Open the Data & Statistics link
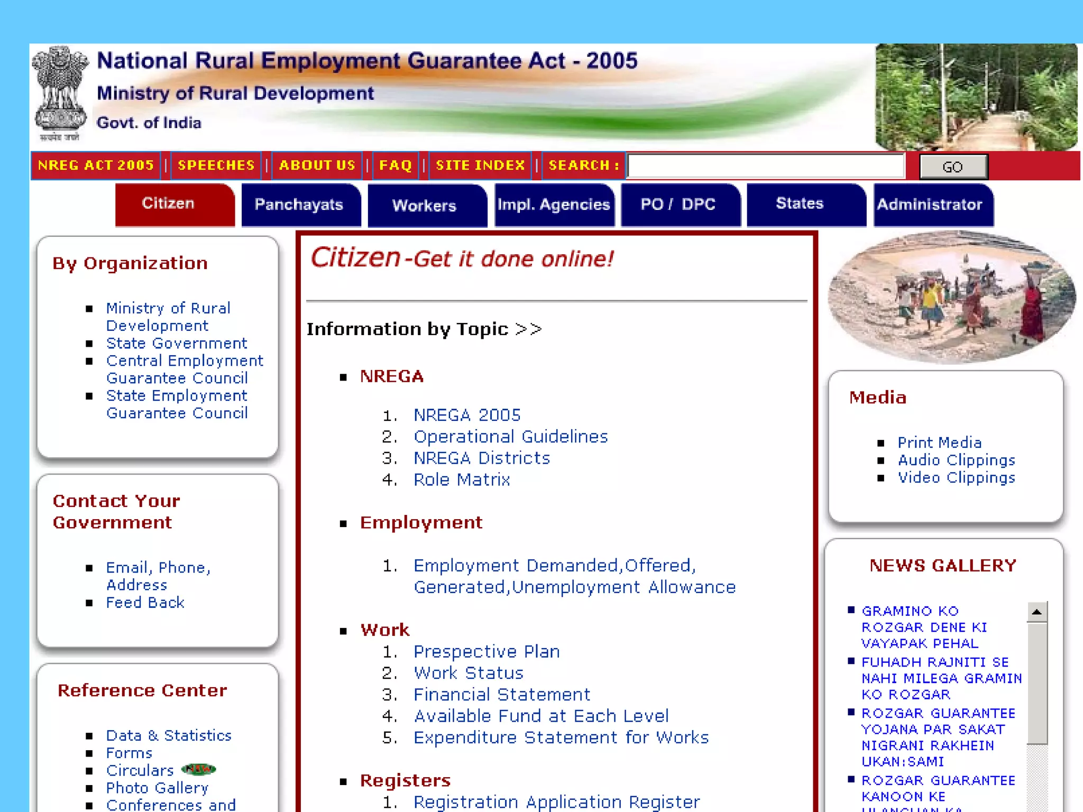 (x=169, y=736)
